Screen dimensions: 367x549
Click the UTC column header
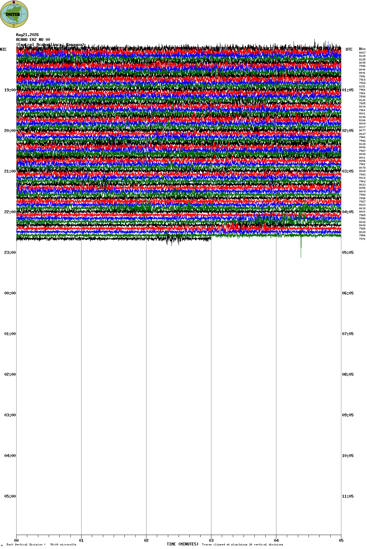pyautogui.click(x=349, y=49)
